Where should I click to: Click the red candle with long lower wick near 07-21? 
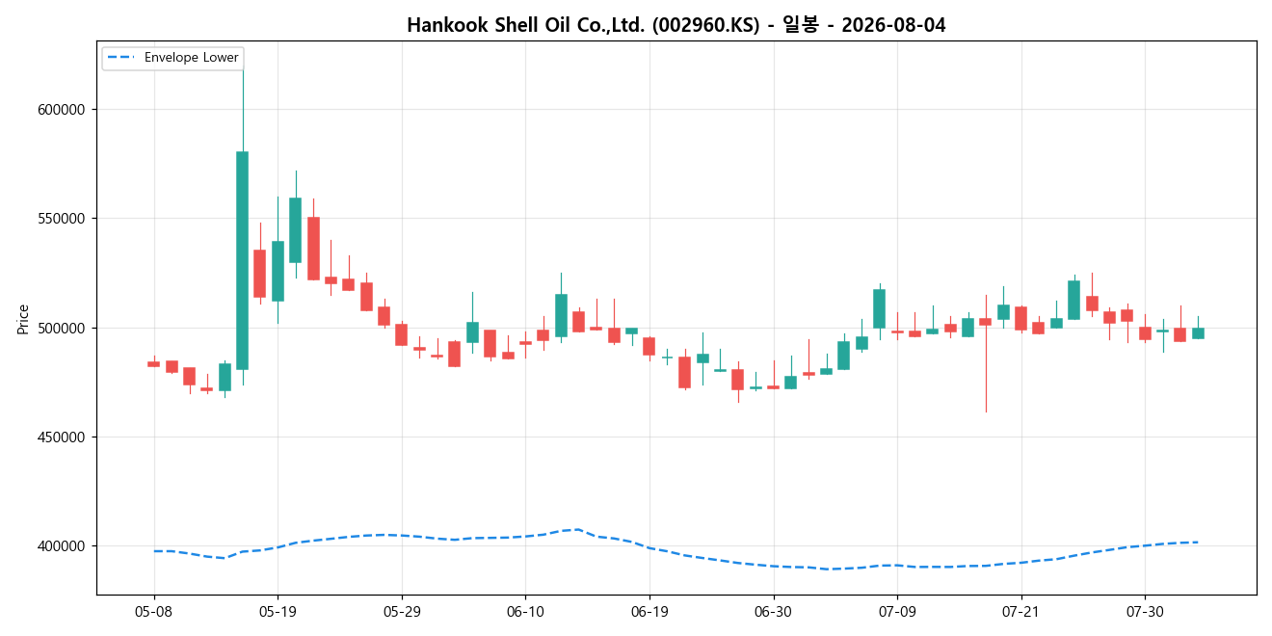[985, 322]
